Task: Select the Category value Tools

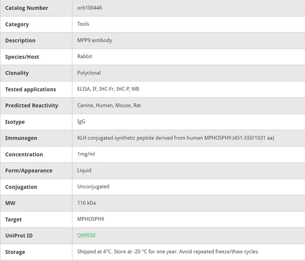Action: [x=83, y=24]
